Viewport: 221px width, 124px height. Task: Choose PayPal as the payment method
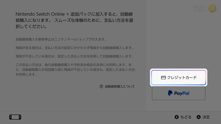pyautogui.click(x=179, y=93)
